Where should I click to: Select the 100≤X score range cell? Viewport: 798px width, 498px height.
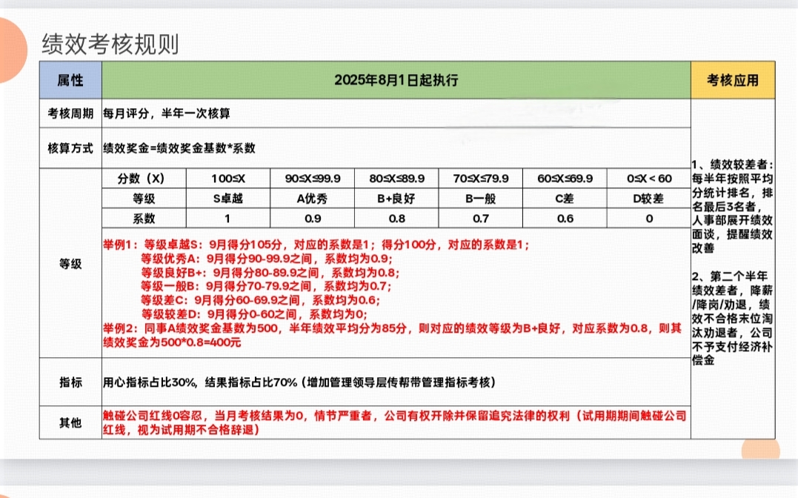(227, 179)
